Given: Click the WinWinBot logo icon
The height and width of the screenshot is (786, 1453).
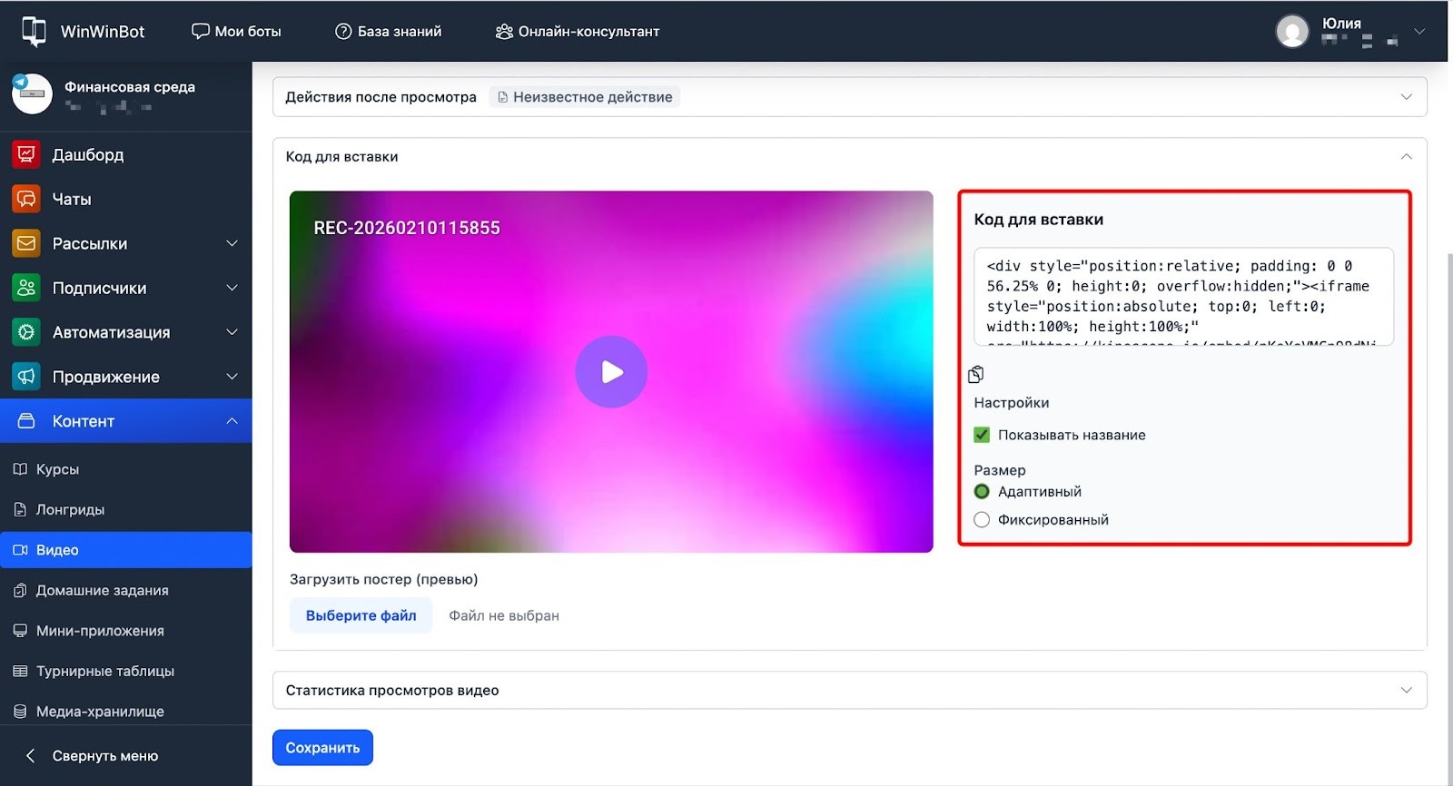Looking at the screenshot, I should tap(34, 31).
